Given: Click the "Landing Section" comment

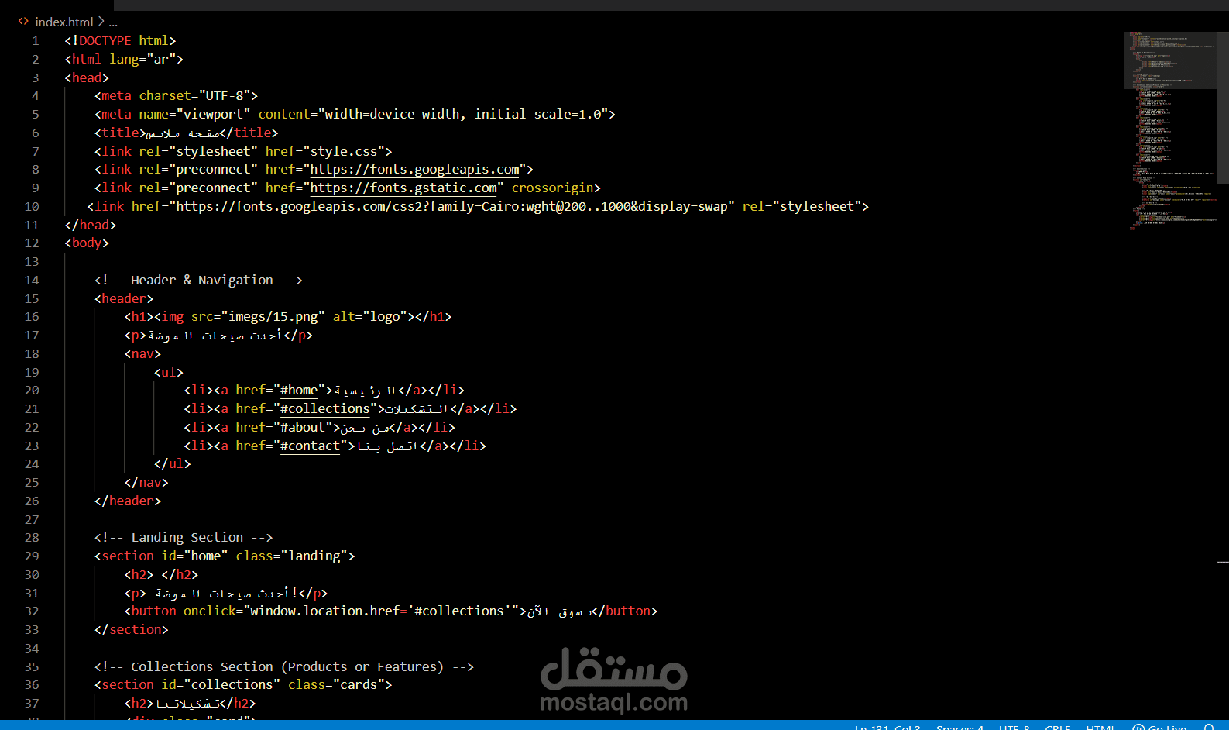Looking at the screenshot, I should pyautogui.click(x=184, y=537).
